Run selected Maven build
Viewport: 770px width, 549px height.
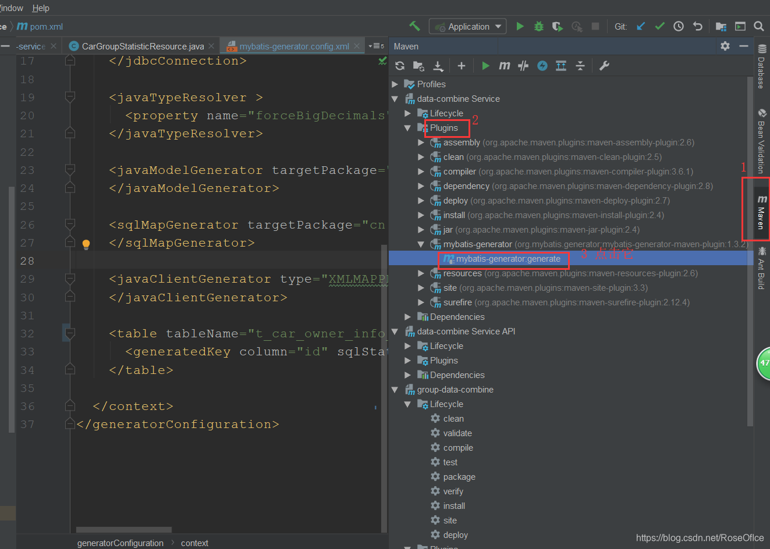pyautogui.click(x=486, y=66)
